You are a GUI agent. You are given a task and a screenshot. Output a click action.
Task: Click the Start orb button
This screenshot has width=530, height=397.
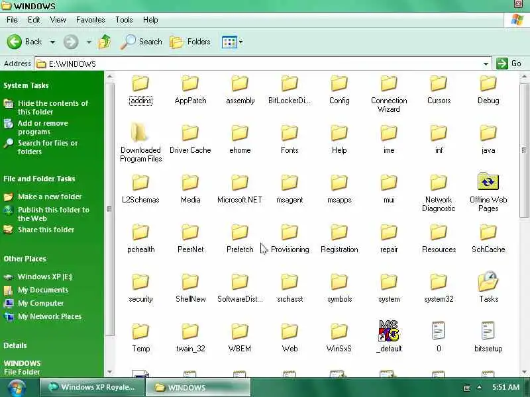pos(17,388)
